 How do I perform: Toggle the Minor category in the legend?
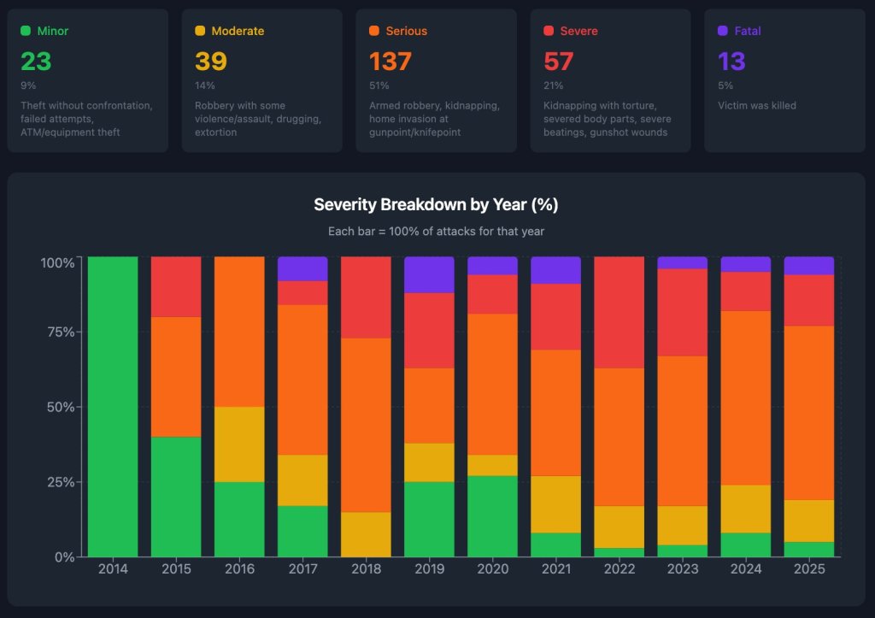pyautogui.click(x=43, y=31)
